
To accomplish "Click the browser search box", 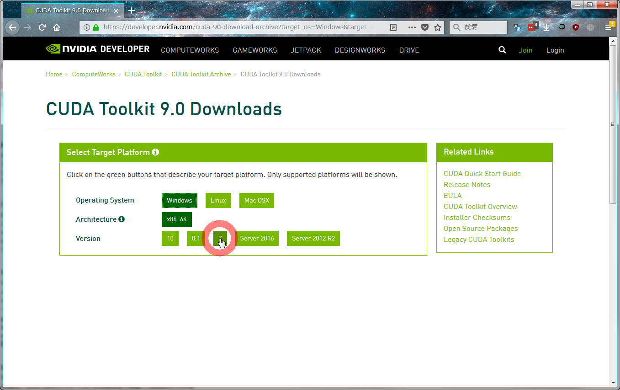I will (478, 27).
